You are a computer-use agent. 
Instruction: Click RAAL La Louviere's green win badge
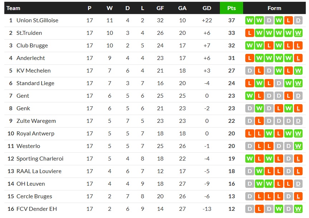(x=259, y=171)
